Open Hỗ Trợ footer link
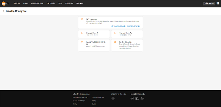This screenshot has width=221, height=107. (x=94, y=101)
